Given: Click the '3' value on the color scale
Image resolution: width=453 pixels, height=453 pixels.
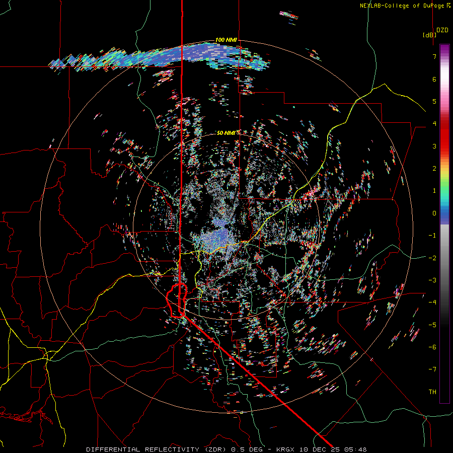Looking at the screenshot, I should tap(434, 146).
